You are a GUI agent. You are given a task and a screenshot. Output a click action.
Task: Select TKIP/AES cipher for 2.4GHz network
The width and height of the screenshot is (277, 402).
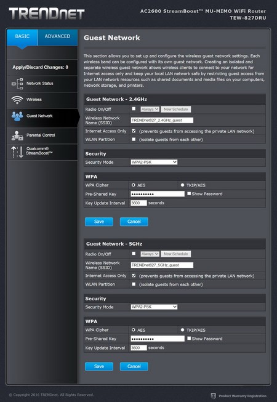pos(182,185)
